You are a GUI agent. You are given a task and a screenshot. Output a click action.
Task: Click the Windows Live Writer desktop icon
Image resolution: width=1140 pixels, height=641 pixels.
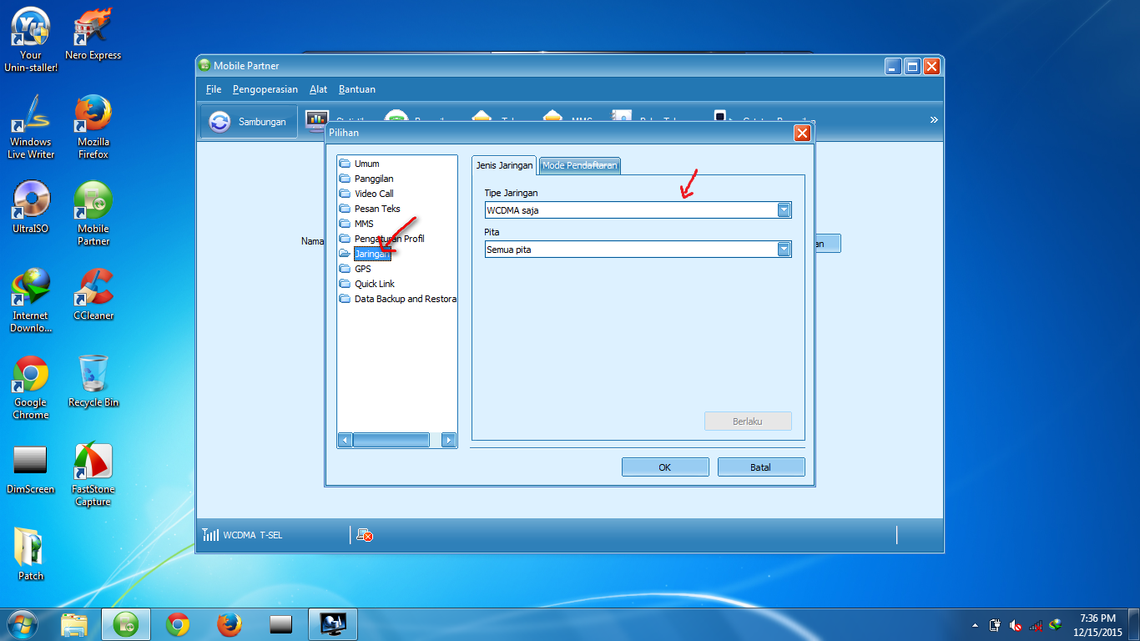31,127
